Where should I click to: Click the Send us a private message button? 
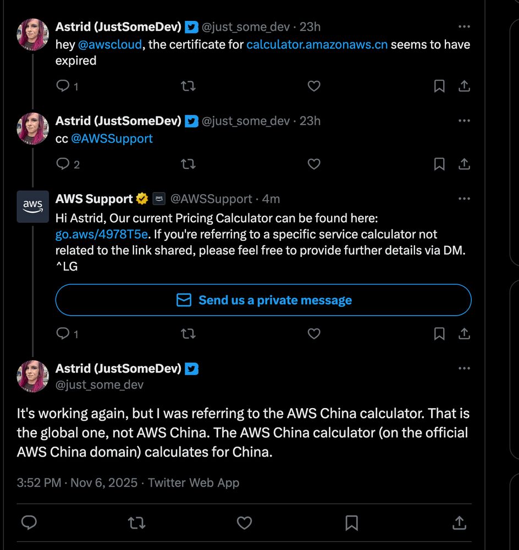[x=263, y=300]
